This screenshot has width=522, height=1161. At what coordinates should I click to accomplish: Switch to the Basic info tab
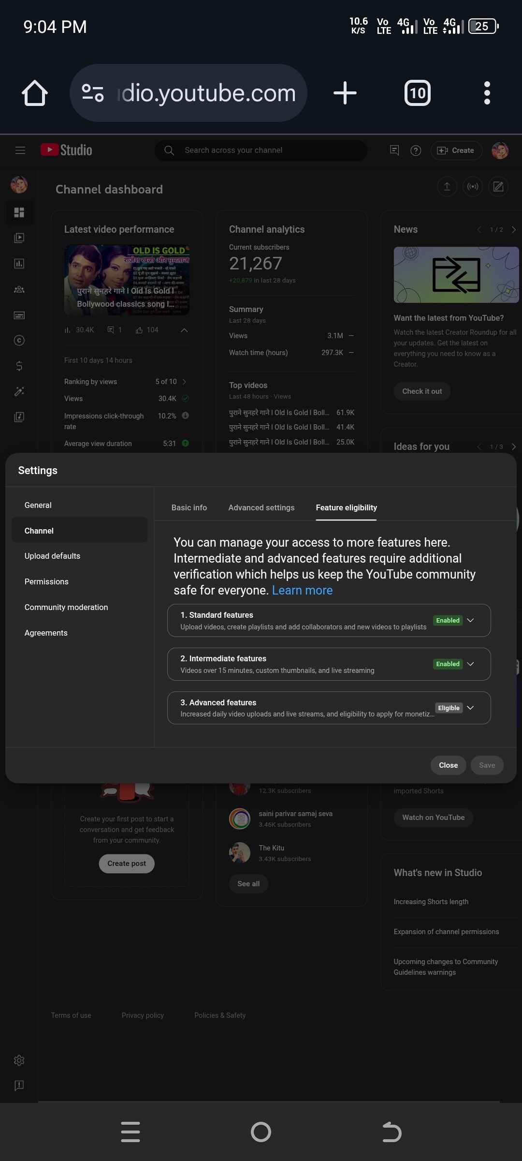pos(189,507)
